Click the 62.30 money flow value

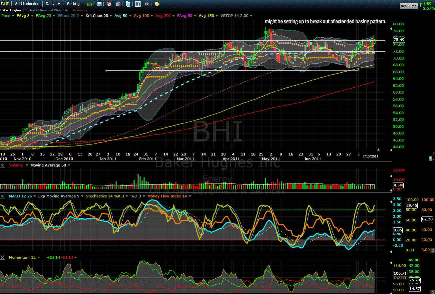(x=427, y=219)
